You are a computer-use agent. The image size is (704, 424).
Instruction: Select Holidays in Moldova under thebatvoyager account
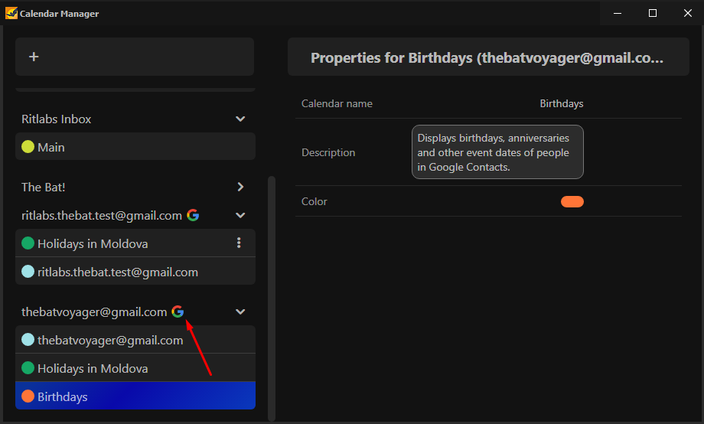135,368
